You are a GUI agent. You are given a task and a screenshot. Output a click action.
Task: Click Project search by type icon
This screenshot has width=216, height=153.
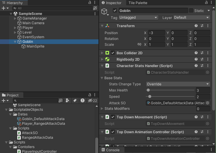[67, 101]
